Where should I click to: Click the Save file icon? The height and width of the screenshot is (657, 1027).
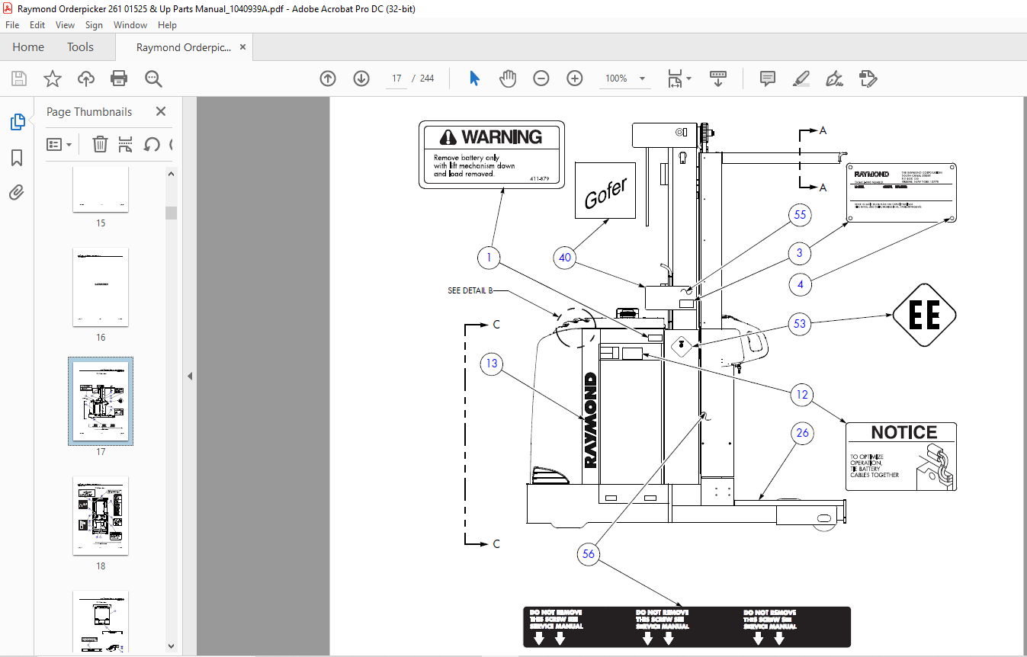point(19,79)
